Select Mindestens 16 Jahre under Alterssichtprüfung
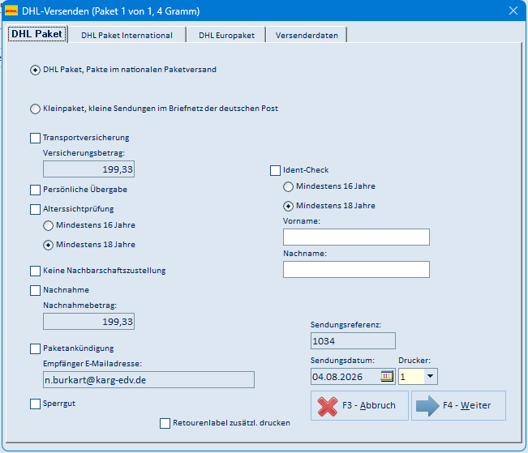The height and width of the screenshot is (453, 528). coord(48,225)
